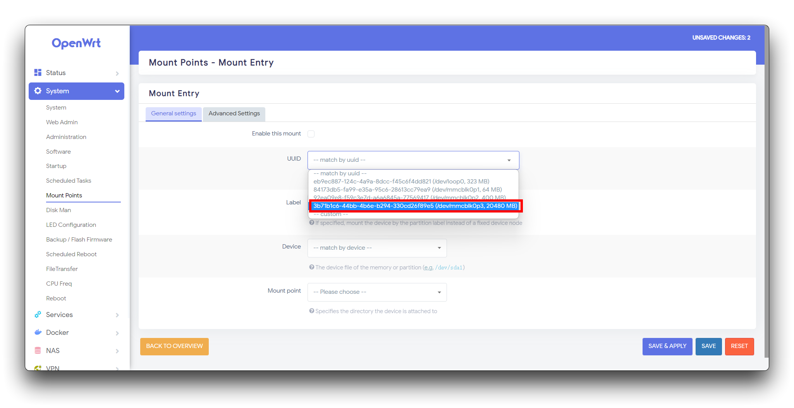This screenshot has height=408, width=794.
Task: Click Back to Overview button
Action: [x=174, y=346]
